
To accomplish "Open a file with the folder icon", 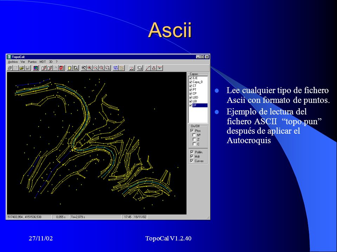I will click(x=22, y=68).
